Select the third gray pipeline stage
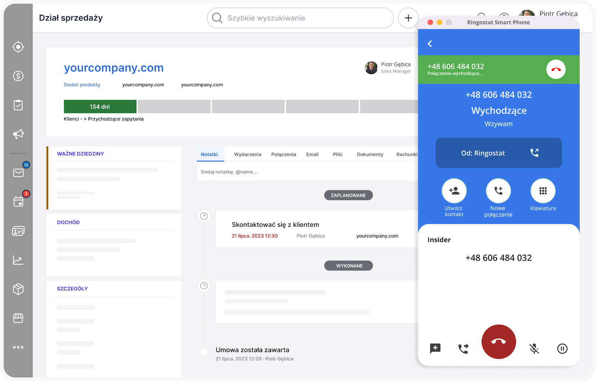 pyautogui.click(x=322, y=107)
